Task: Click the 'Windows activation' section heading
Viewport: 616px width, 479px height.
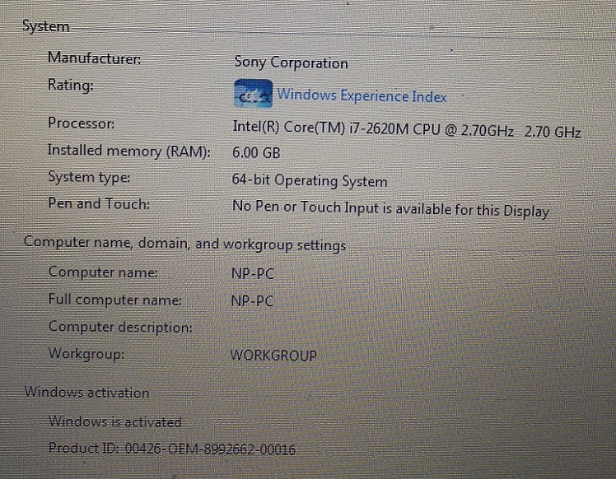Action: (86, 393)
